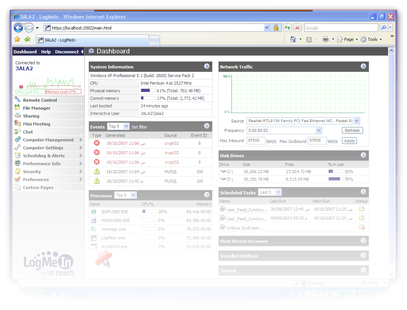Viewport: 407px width, 310px height.
Task: Click the MySQL warning event from 18/10/2007
Action: point(151,181)
